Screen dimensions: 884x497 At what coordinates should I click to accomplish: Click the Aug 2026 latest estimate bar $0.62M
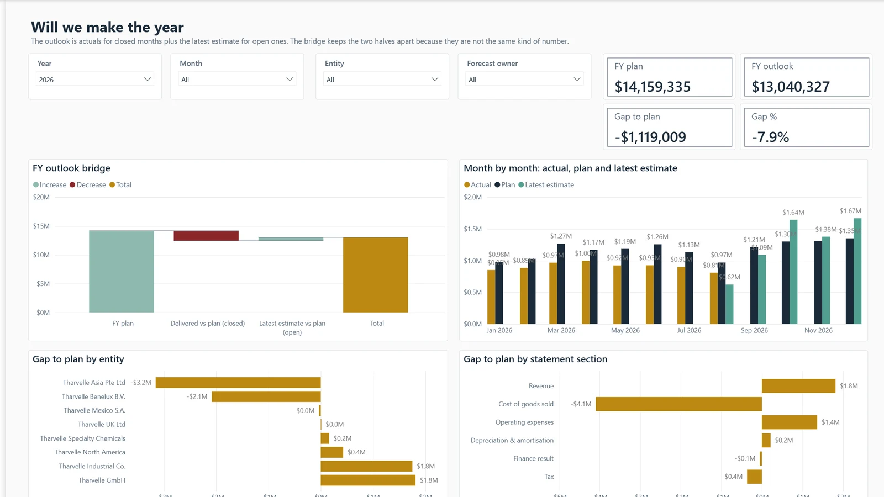pyautogui.click(x=729, y=304)
